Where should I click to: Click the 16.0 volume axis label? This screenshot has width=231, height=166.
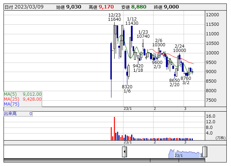coord(210,116)
